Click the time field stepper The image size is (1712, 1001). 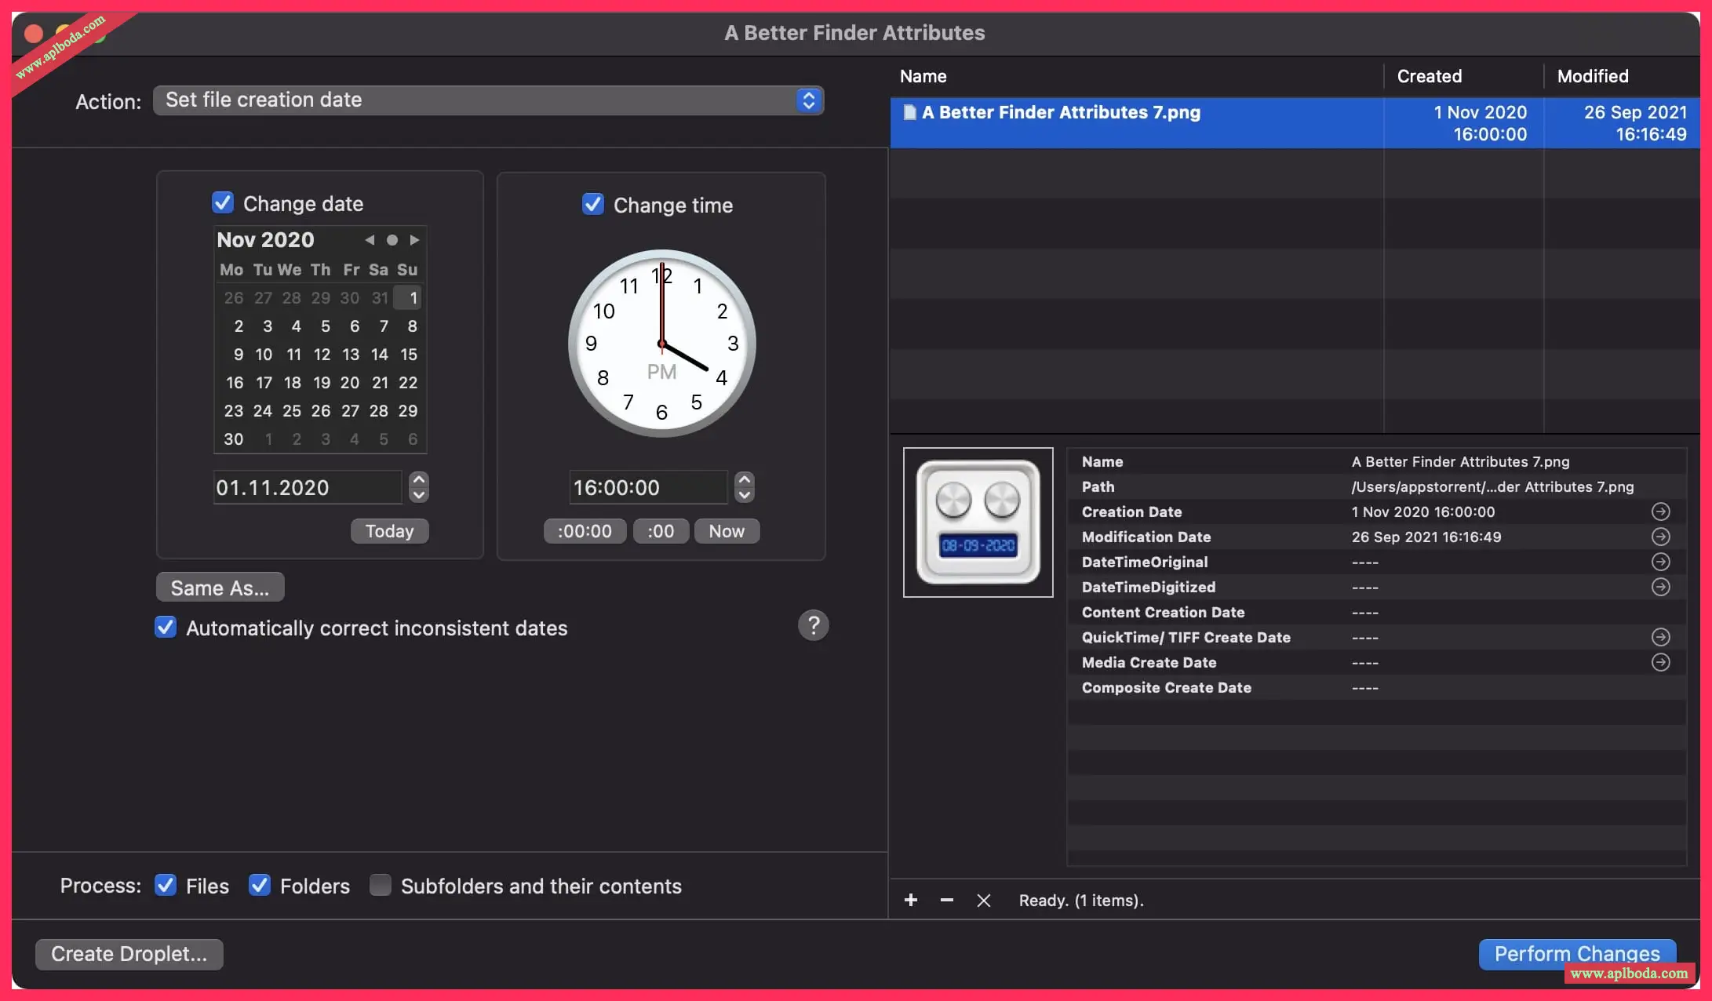[x=745, y=487]
